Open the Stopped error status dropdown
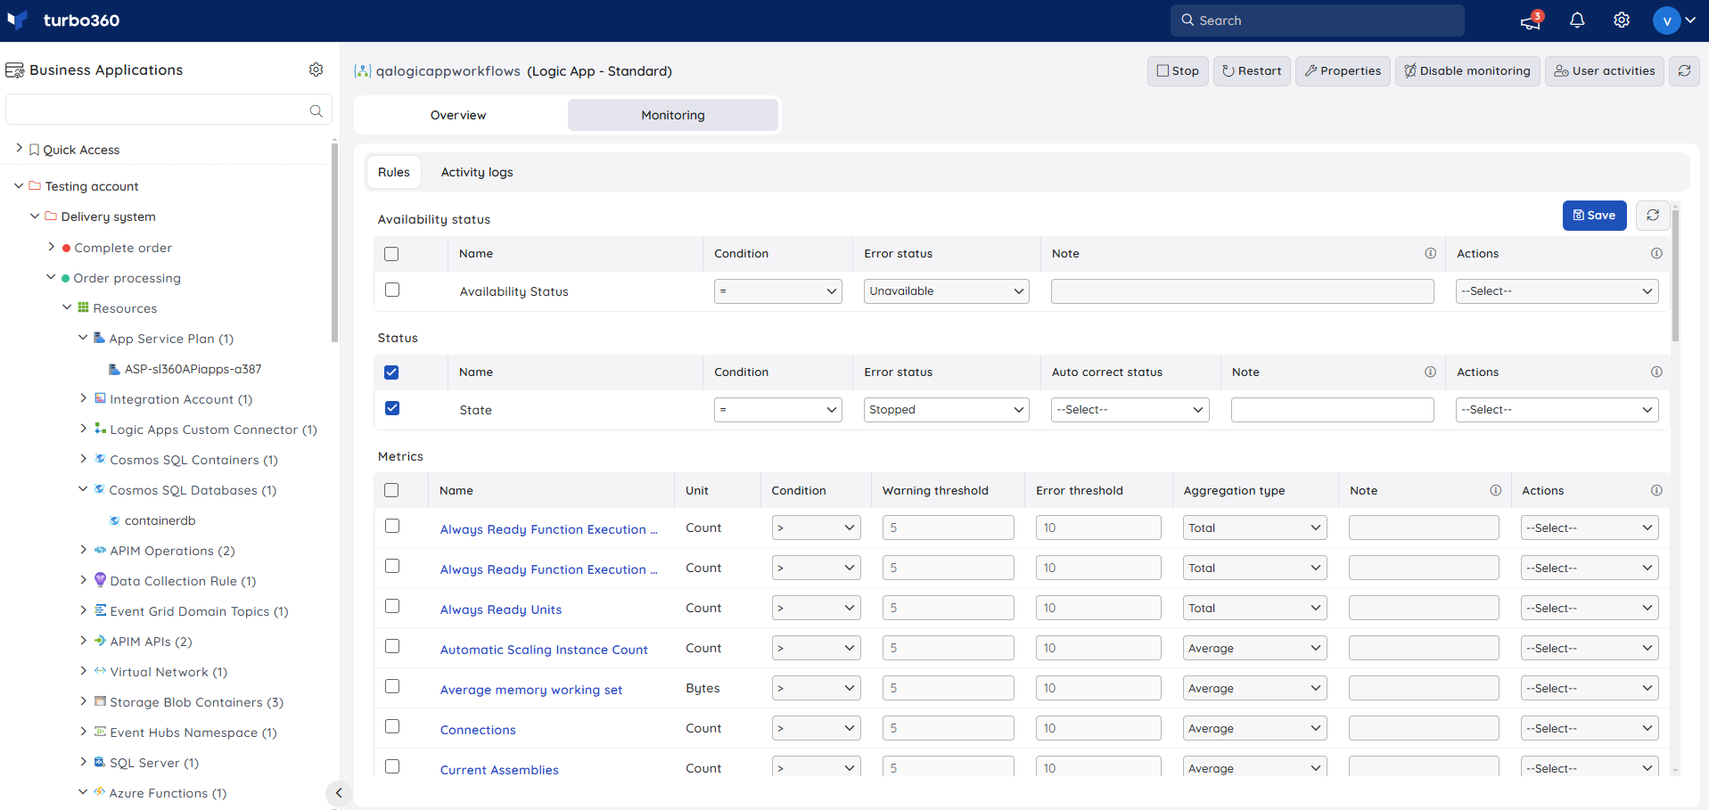1709x810 pixels. coord(946,410)
